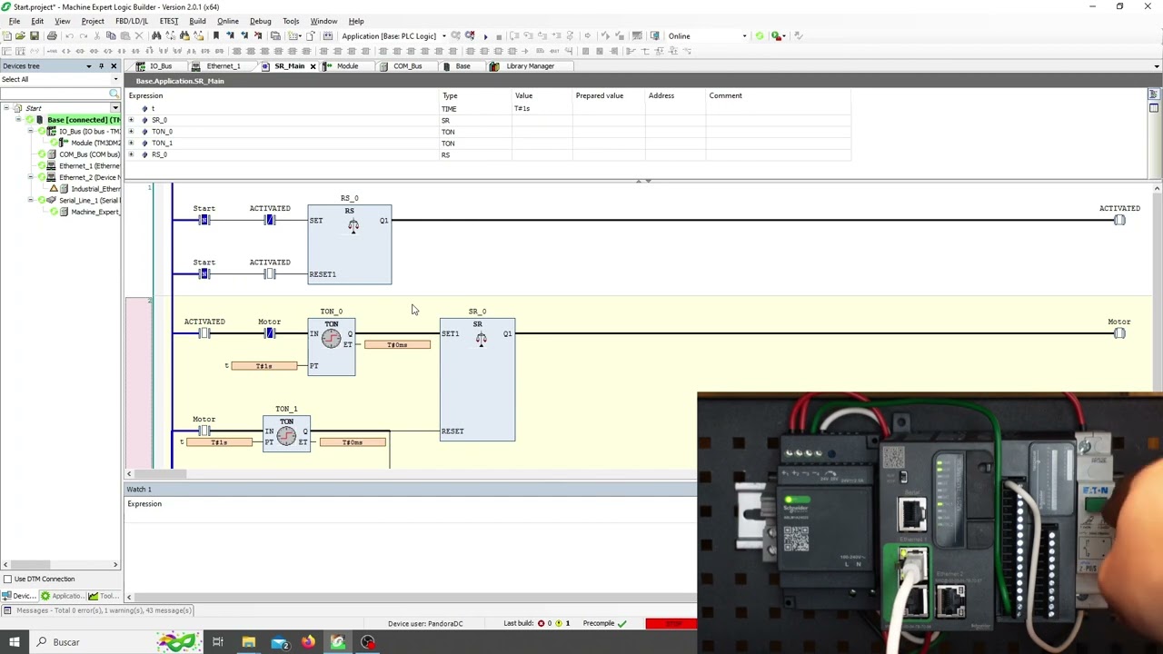The height and width of the screenshot is (654, 1163).
Task: Open the Project menu
Action: pos(93,21)
